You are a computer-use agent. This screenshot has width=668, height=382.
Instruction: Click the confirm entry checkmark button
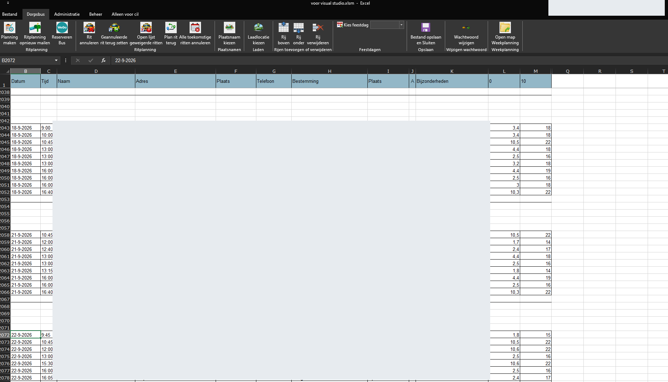click(91, 60)
